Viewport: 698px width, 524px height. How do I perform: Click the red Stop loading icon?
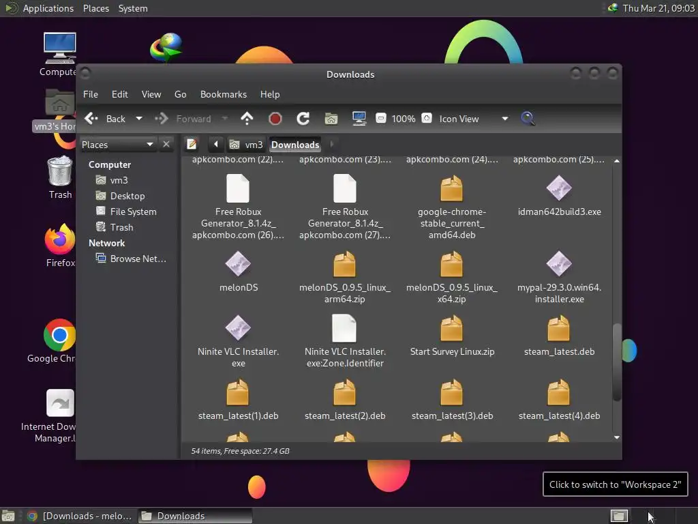(x=275, y=119)
